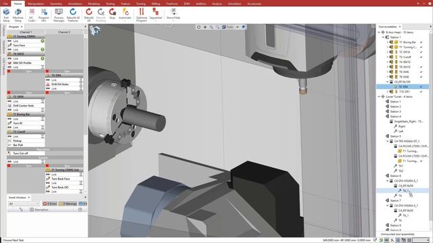Click the Automatic rebuild icon
Viewport: 433px width, 243px height.
coord(124,12)
